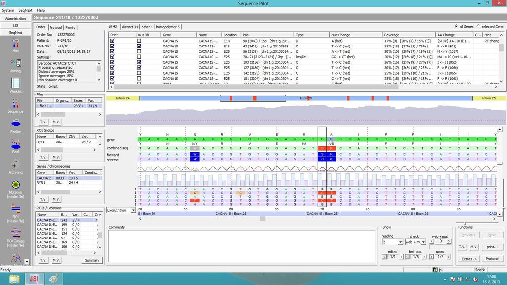Switch to the distinct 34 tab
The height and width of the screenshot is (285, 507).
click(x=130, y=27)
